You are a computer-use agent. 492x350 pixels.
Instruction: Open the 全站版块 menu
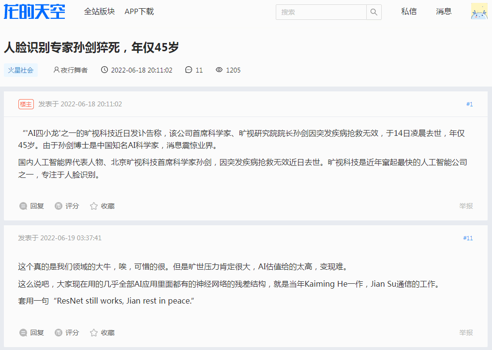point(99,12)
